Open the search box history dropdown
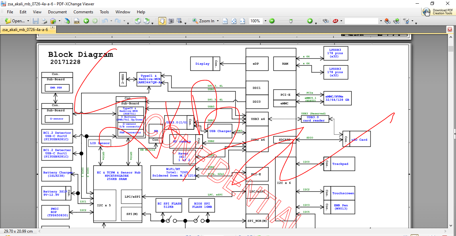The image size is (456, 236). (x=381, y=21)
